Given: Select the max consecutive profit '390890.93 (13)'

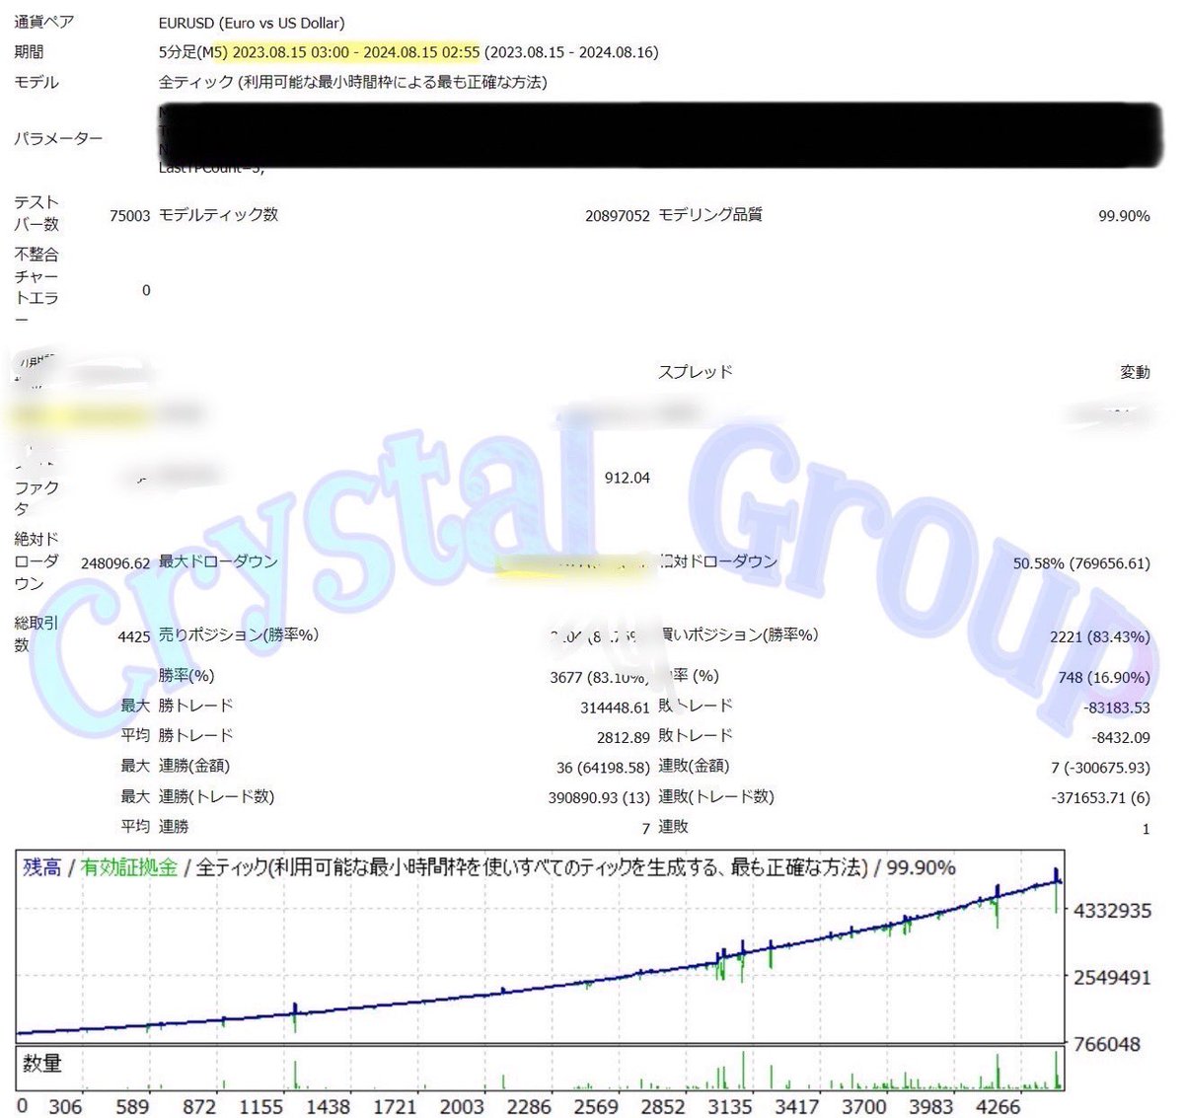Looking at the screenshot, I should tap(599, 797).
